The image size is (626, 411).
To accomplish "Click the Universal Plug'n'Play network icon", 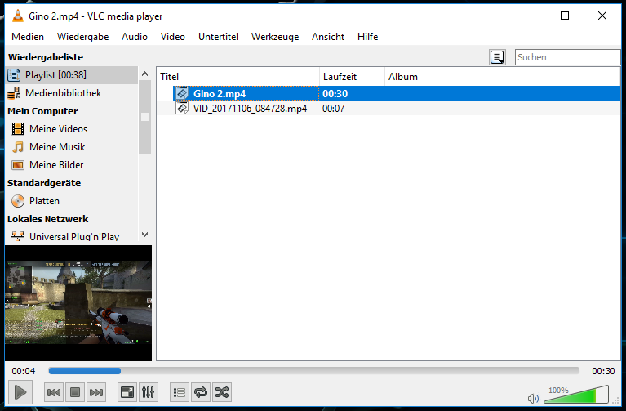I will coord(18,236).
